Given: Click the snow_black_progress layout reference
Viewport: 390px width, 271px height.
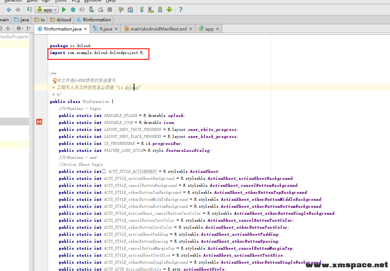Looking at the screenshot, I should [212, 136].
